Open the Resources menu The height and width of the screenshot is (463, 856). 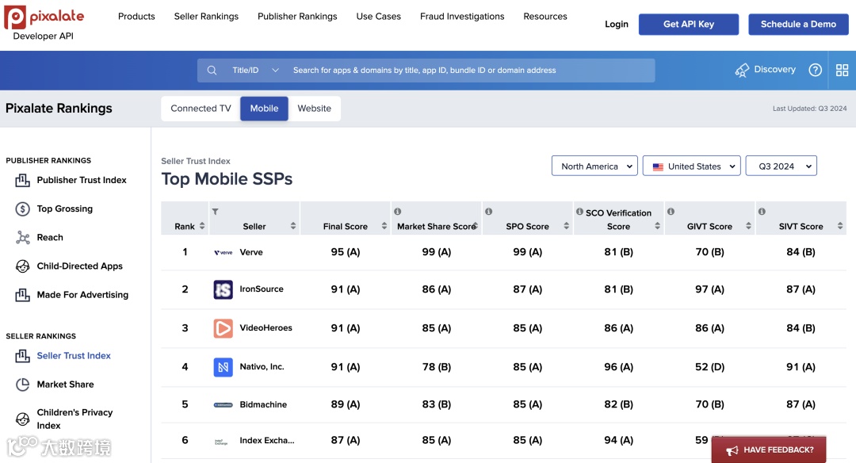(545, 17)
